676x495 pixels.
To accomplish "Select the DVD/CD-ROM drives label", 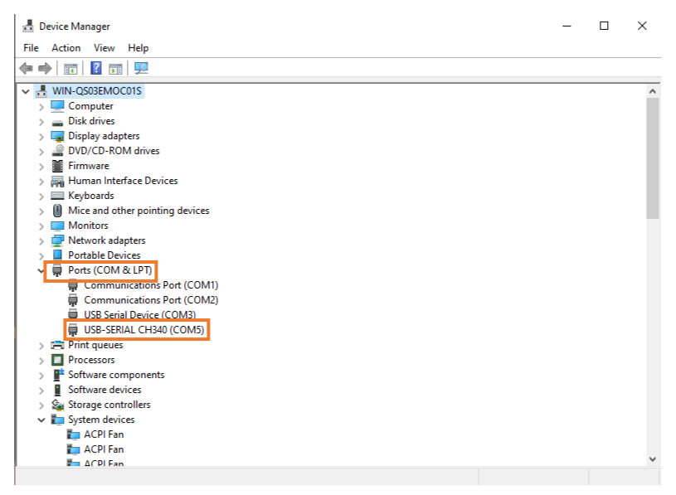I will [114, 151].
